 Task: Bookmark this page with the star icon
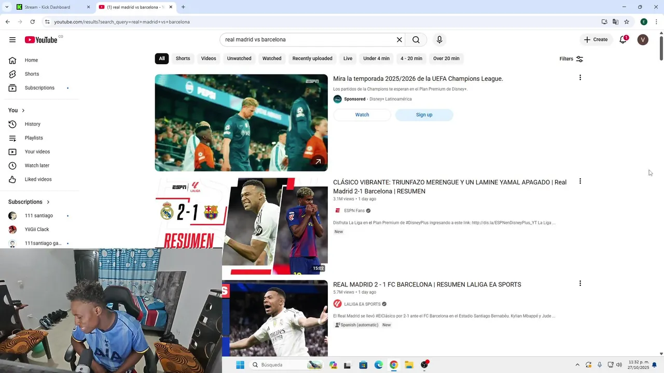[627, 22]
